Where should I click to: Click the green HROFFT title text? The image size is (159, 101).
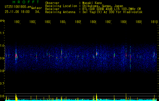coord(26,2)
